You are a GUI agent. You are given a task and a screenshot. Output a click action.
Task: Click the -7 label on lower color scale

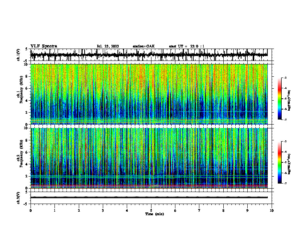(x=285, y=183)
